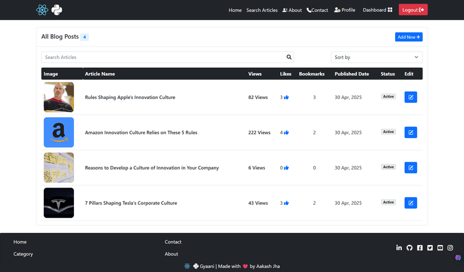
Task: Edit the Apple innovation culture article
Action: tap(410, 97)
